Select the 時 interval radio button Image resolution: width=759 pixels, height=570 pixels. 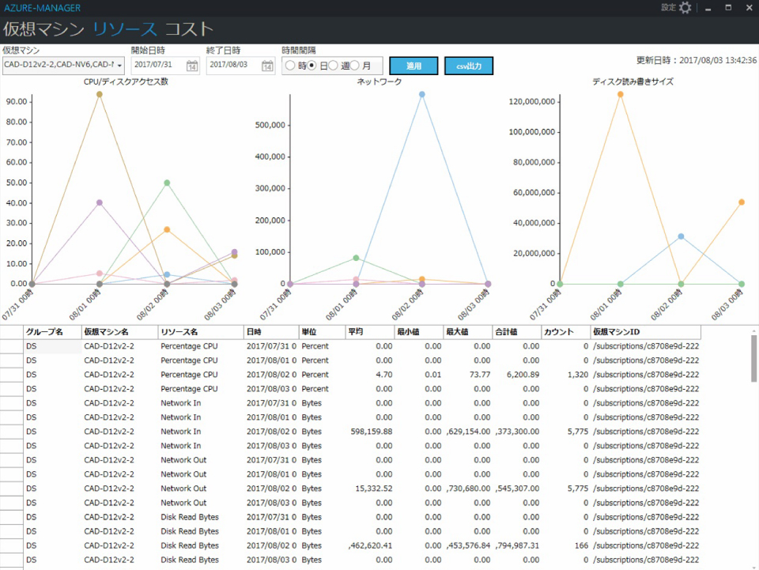pyautogui.click(x=290, y=66)
